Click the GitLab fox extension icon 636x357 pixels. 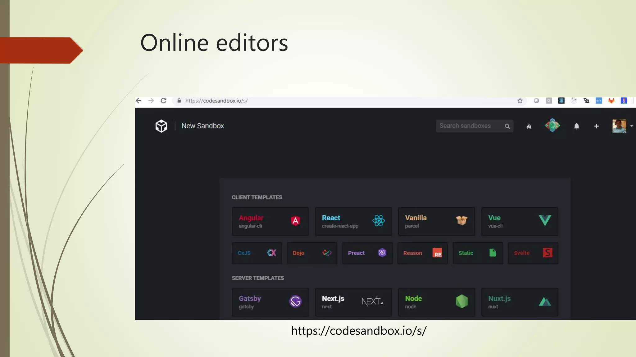[611, 101]
